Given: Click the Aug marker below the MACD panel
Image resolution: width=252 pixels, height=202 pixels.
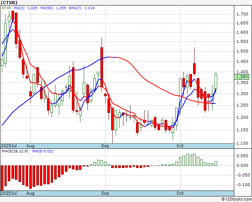Looking at the screenshot, I should [x=30, y=193].
